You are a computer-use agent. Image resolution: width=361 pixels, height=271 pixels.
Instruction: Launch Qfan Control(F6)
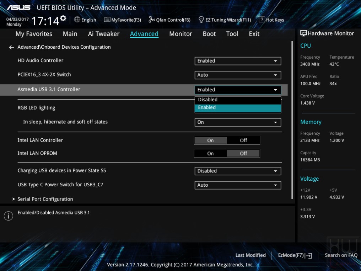point(169,20)
